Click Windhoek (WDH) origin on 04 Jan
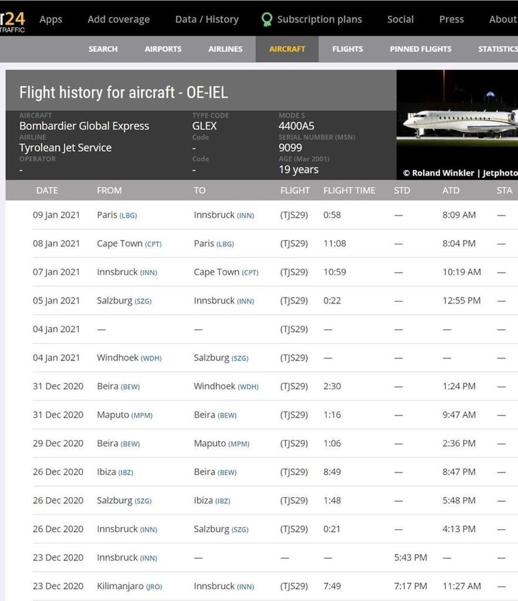This screenshot has width=518, height=601. [x=129, y=357]
